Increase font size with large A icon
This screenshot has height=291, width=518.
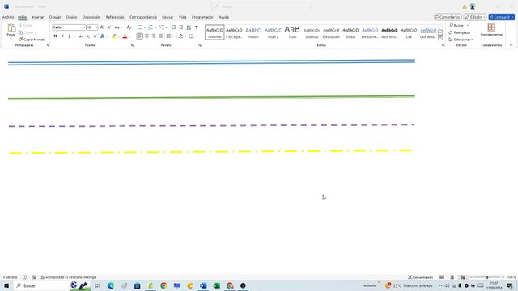pos(102,27)
